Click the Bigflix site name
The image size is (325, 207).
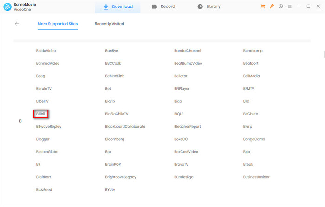(110, 101)
